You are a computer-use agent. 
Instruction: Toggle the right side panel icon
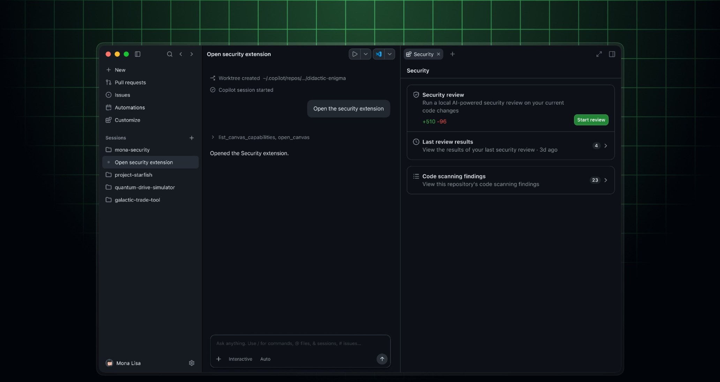pos(612,54)
